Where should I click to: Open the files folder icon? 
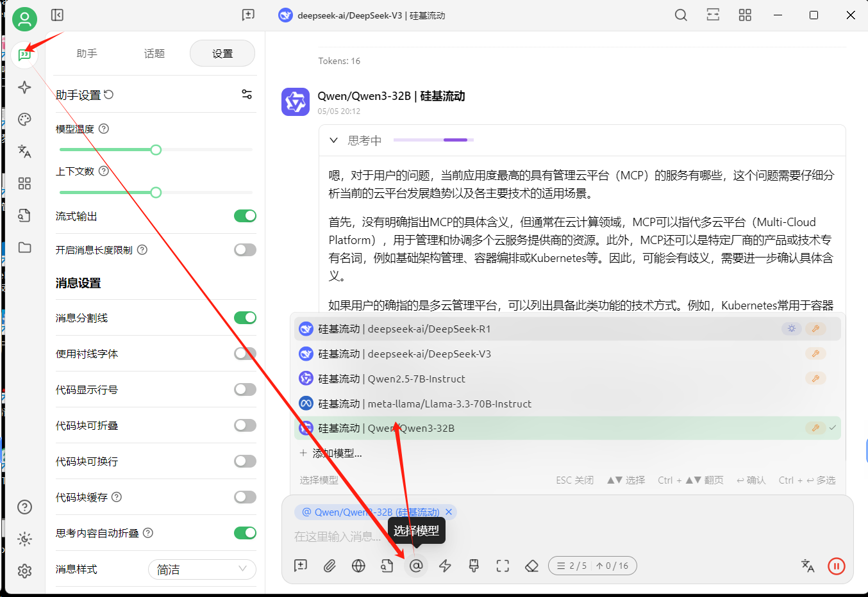(24, 247)
